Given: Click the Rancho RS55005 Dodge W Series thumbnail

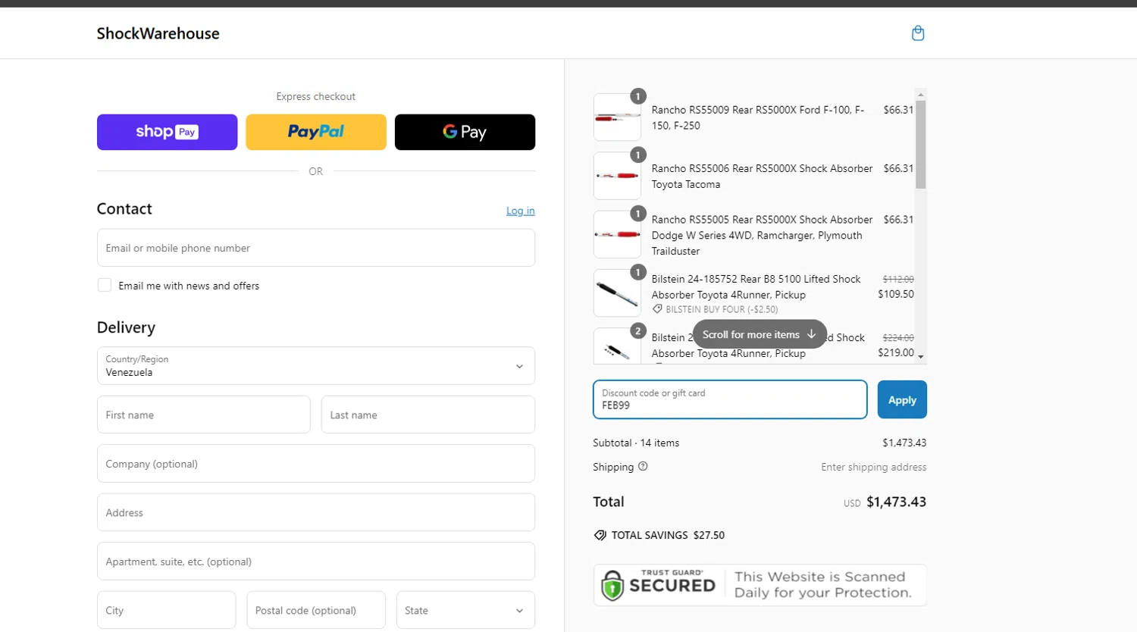Looking at the screenshot, I should tap(617, 235).
